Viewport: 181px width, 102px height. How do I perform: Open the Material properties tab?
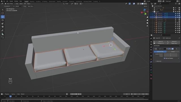[x=151, y=75]
